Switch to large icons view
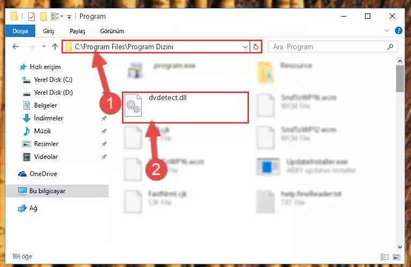 (x=397, y=257)
